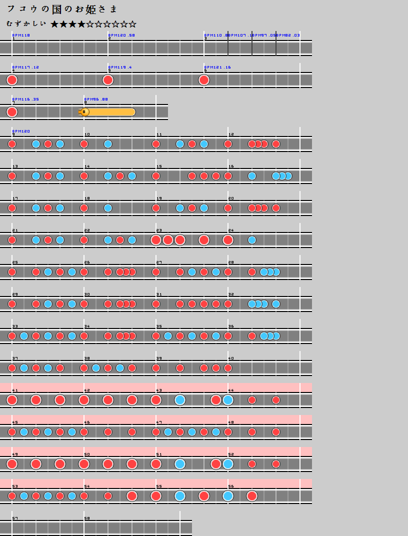
Task: Click the yellow drumroll bar body
Action: click(x=112, y=112)
